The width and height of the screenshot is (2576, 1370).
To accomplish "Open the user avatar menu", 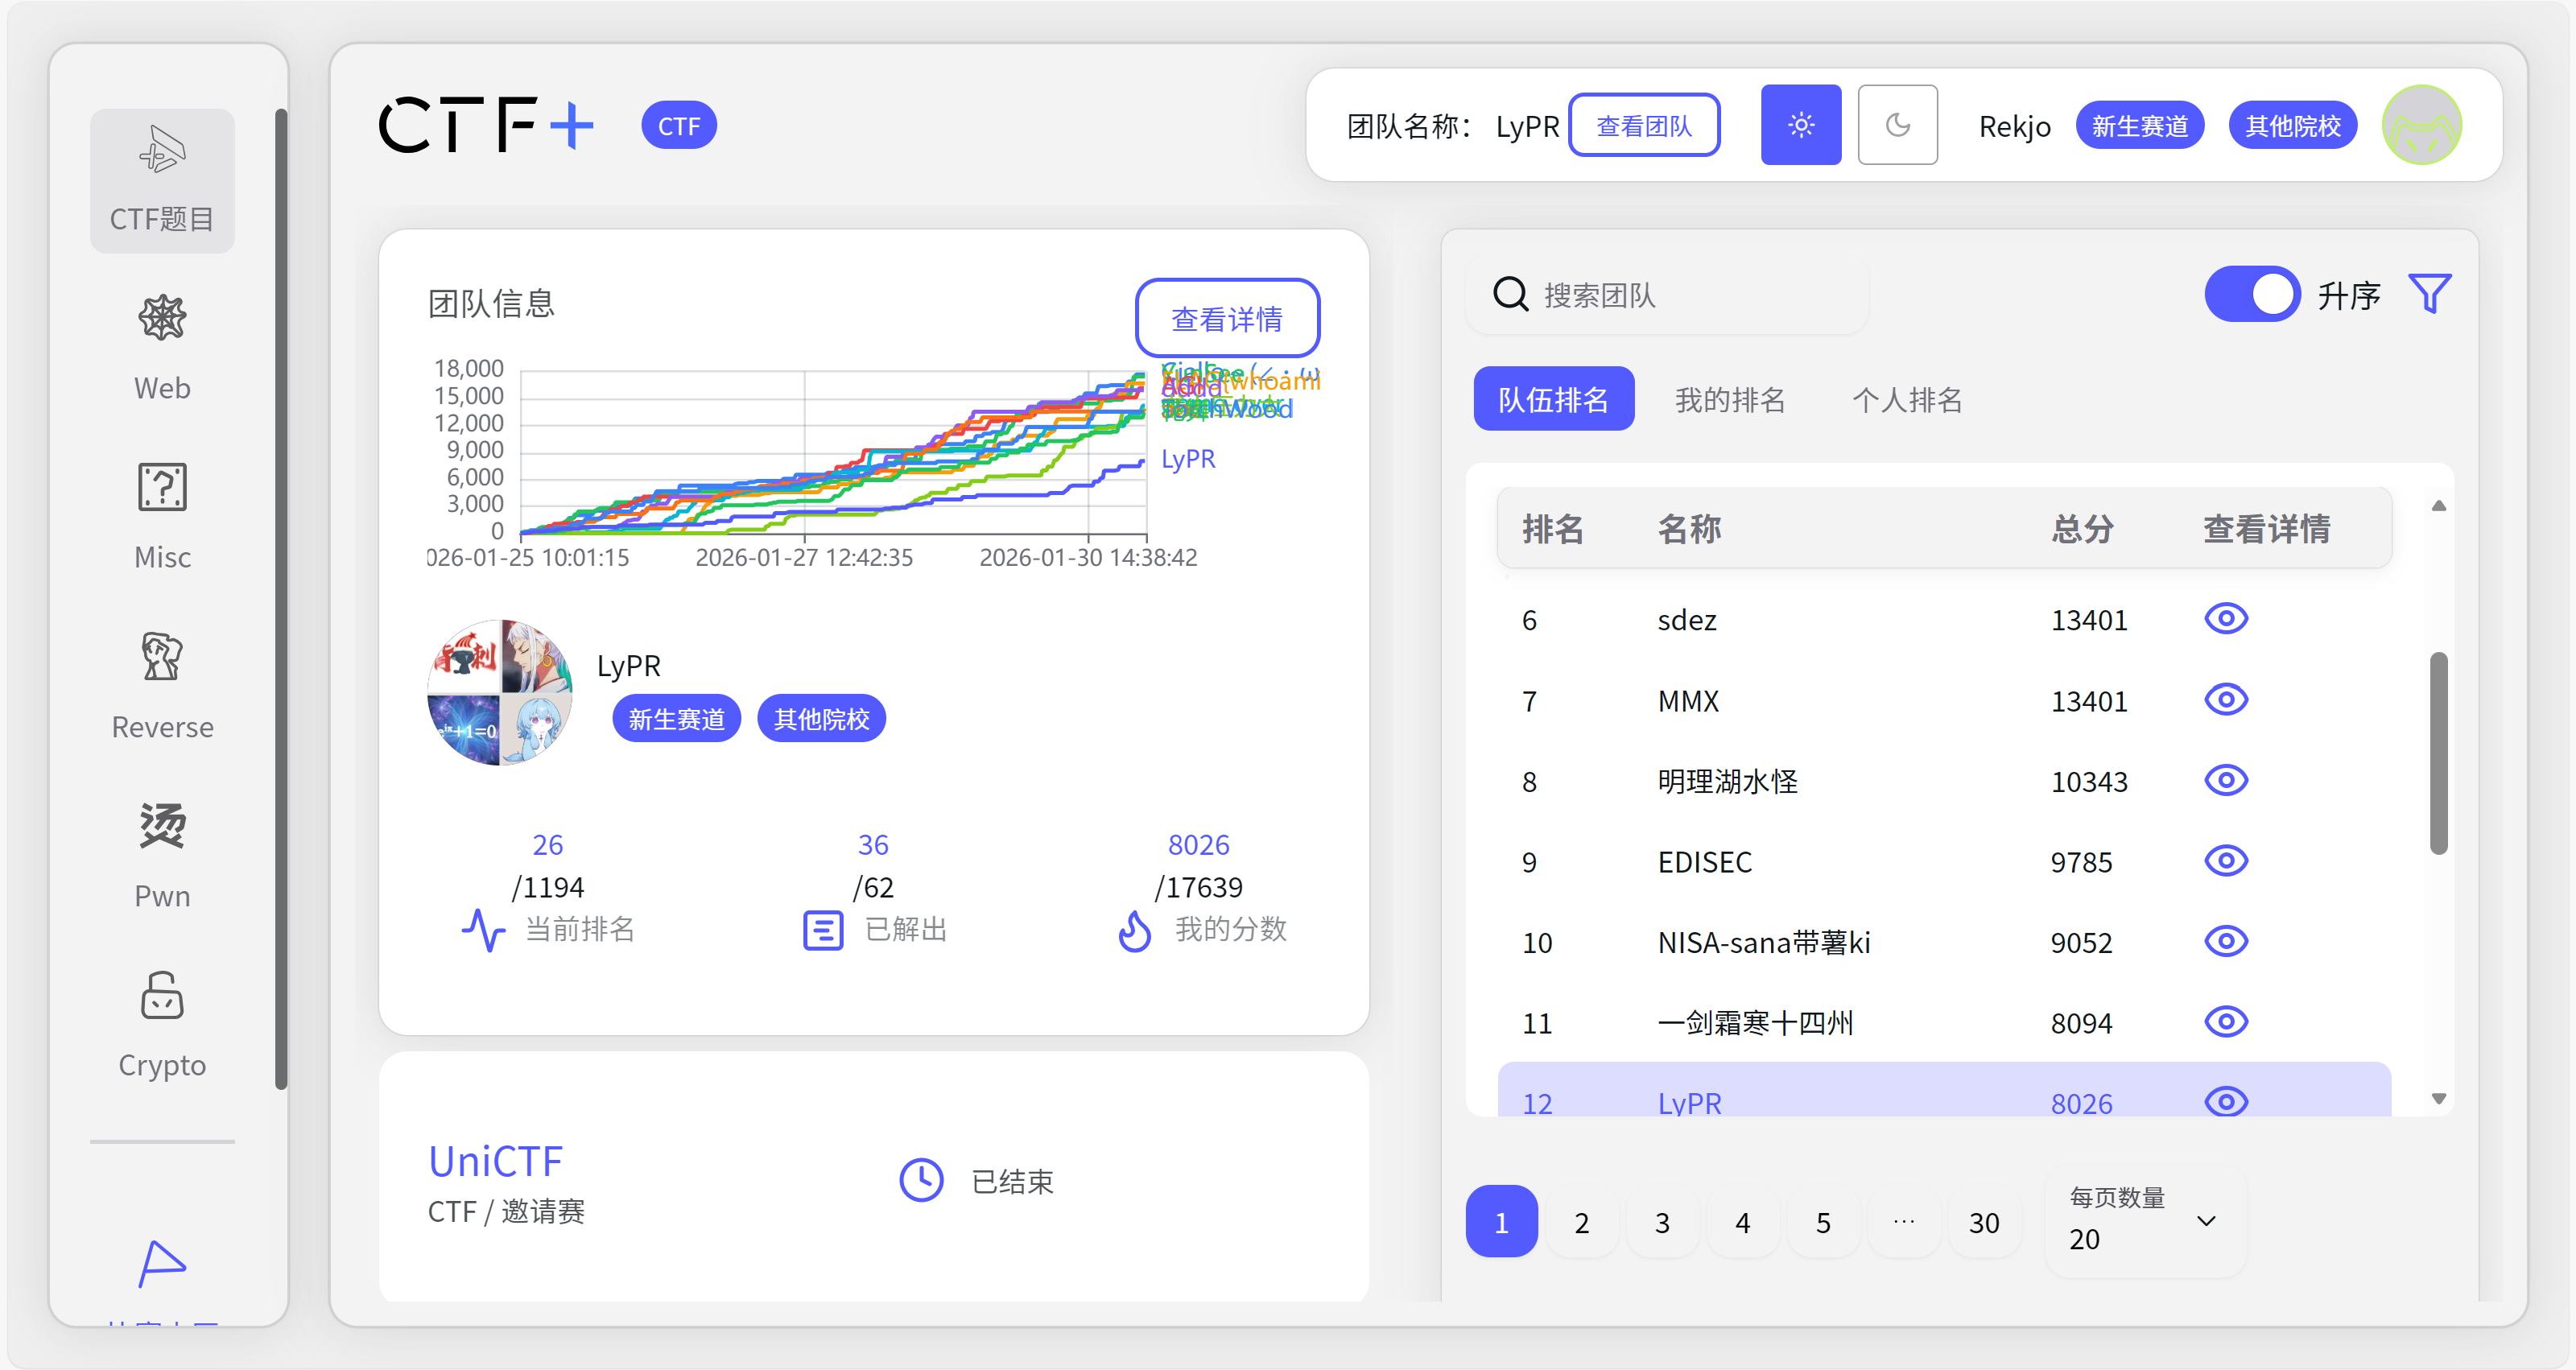I will click(2422, 125).
